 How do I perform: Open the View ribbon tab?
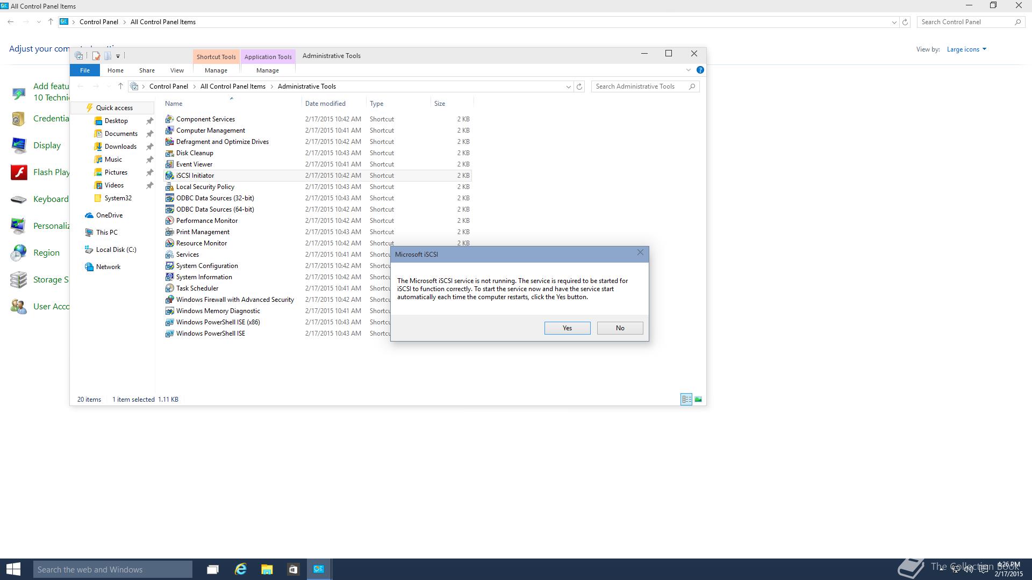[x=177, y=70]
